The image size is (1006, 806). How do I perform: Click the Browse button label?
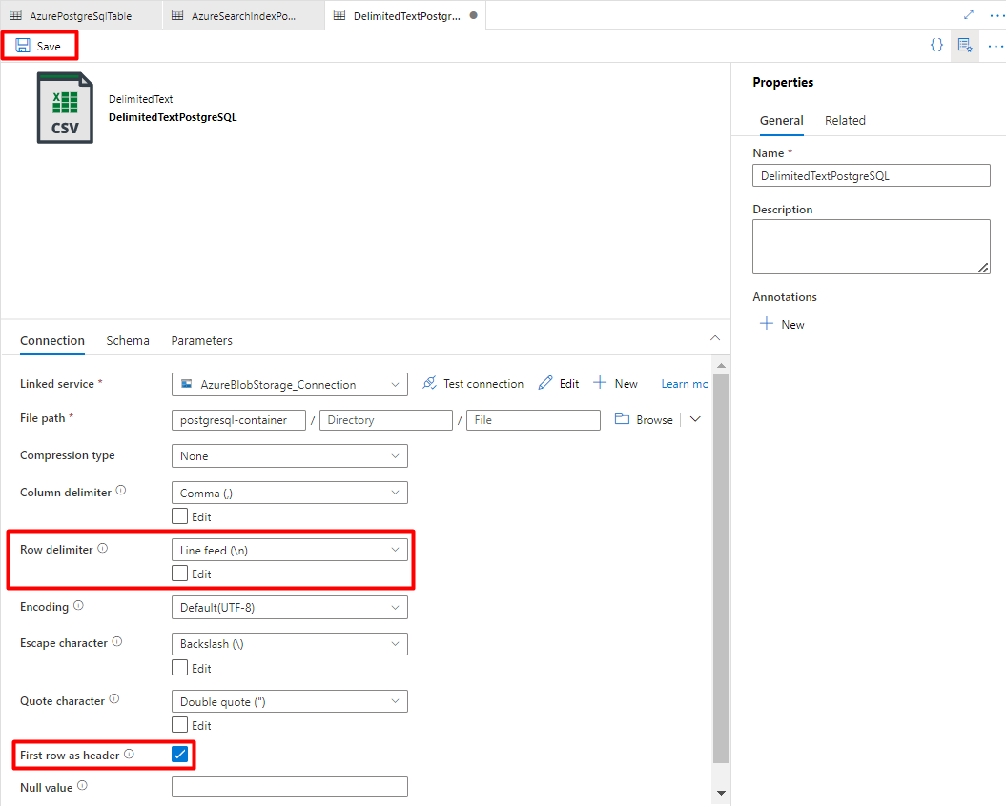click(654, 419)
